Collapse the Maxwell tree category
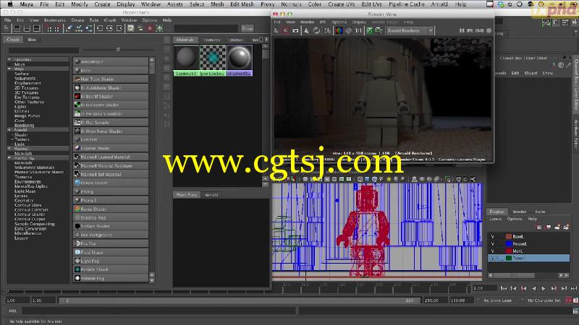 9,149
